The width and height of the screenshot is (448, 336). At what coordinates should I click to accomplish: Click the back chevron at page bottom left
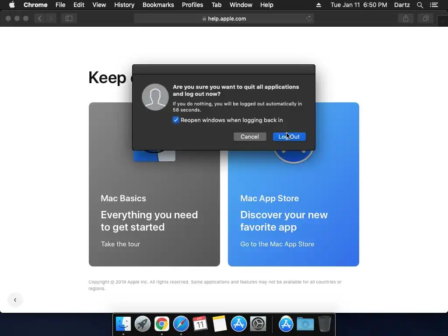[x=15, y=300]
